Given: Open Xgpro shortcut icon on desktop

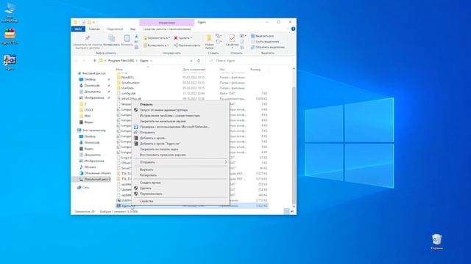Looking at the screenshot, I should [x=10, y=60].
